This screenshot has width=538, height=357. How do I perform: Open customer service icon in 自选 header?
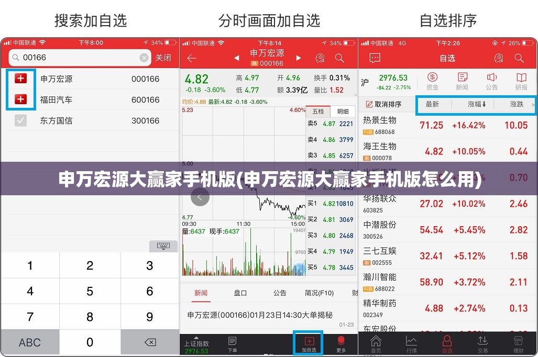[x=499, y=58]
